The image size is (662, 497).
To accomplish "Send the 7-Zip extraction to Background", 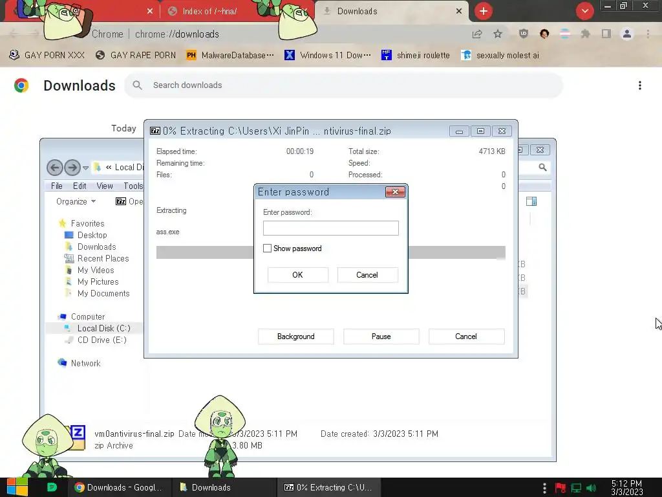I will (295, 337).
